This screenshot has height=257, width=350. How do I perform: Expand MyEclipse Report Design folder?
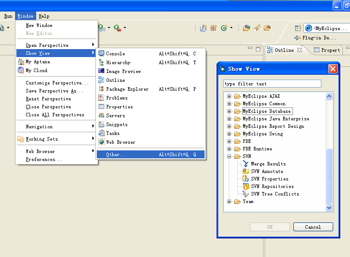tap(229, 126)
